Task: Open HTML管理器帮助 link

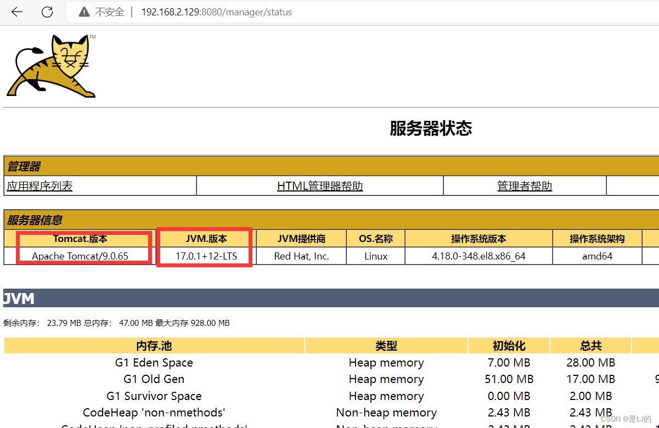Action: (320, 186)
